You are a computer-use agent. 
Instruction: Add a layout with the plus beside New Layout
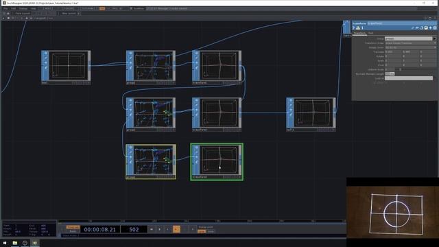tap(78, 13)
